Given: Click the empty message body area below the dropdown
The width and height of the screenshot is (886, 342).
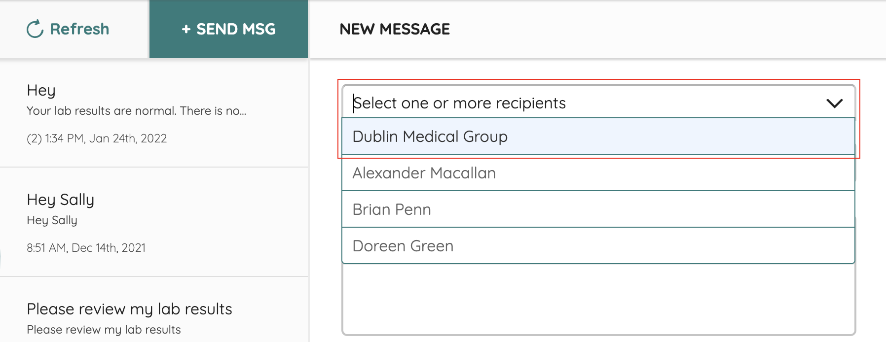Looking at the screenshot, I should 598,301.
